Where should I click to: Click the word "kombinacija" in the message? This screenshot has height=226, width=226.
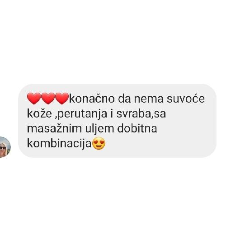click(59, 144)
